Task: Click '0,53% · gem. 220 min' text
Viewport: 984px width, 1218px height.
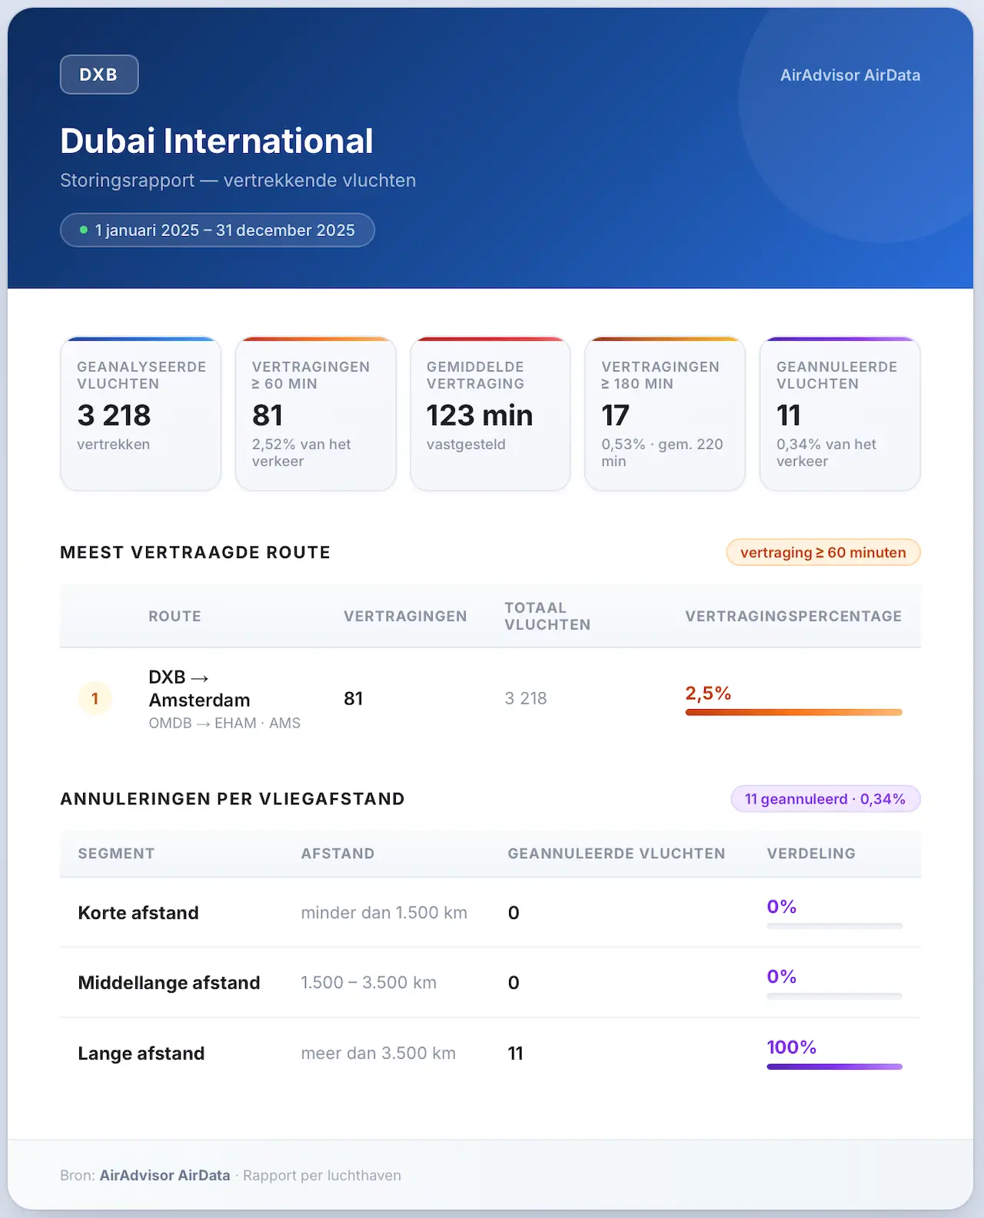Action: pyautogui.click(x=662, y=453)
